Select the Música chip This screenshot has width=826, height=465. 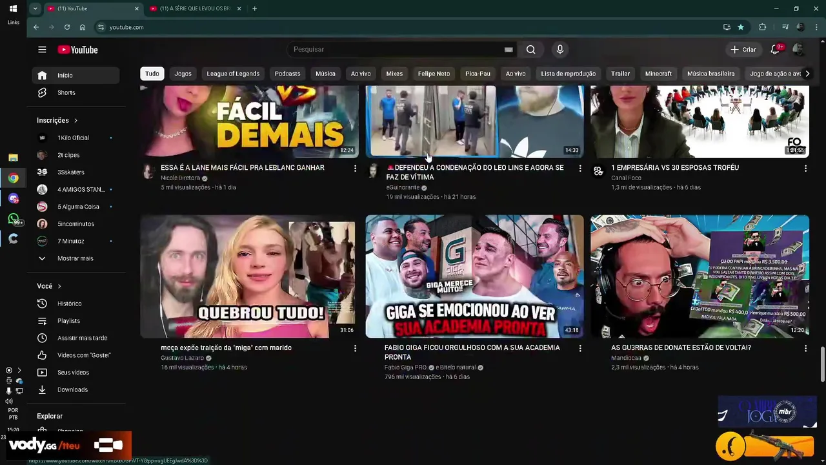(325, 74)
